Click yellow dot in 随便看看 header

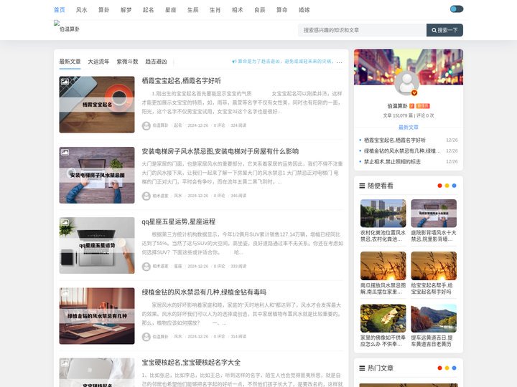pyautogui.click(x=447, y=186)
